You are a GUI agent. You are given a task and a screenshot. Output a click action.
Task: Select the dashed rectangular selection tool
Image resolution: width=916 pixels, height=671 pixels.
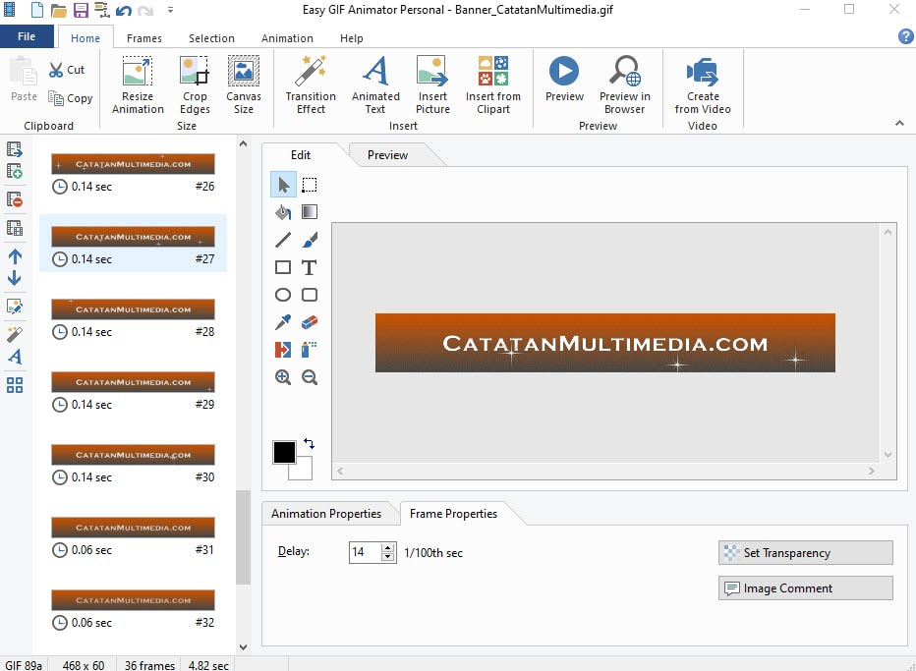310,185
